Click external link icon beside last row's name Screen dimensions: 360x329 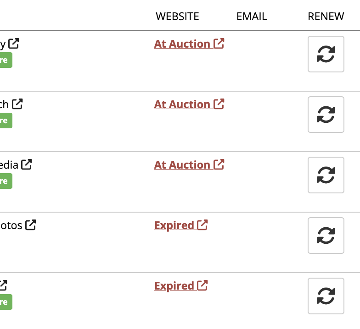[2, 285]
